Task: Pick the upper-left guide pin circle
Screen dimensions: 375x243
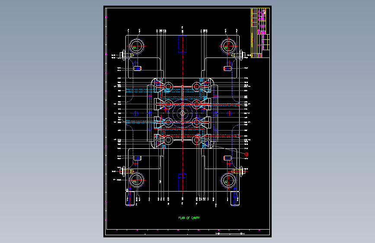Action: (x=137, y=46)
